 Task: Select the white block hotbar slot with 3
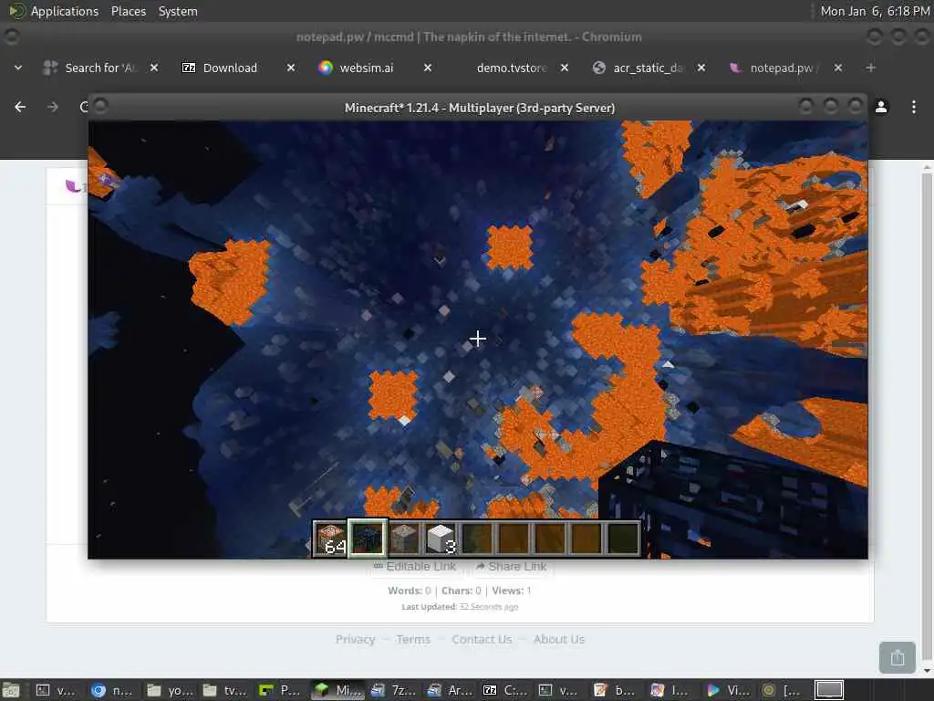pos(441,538)
